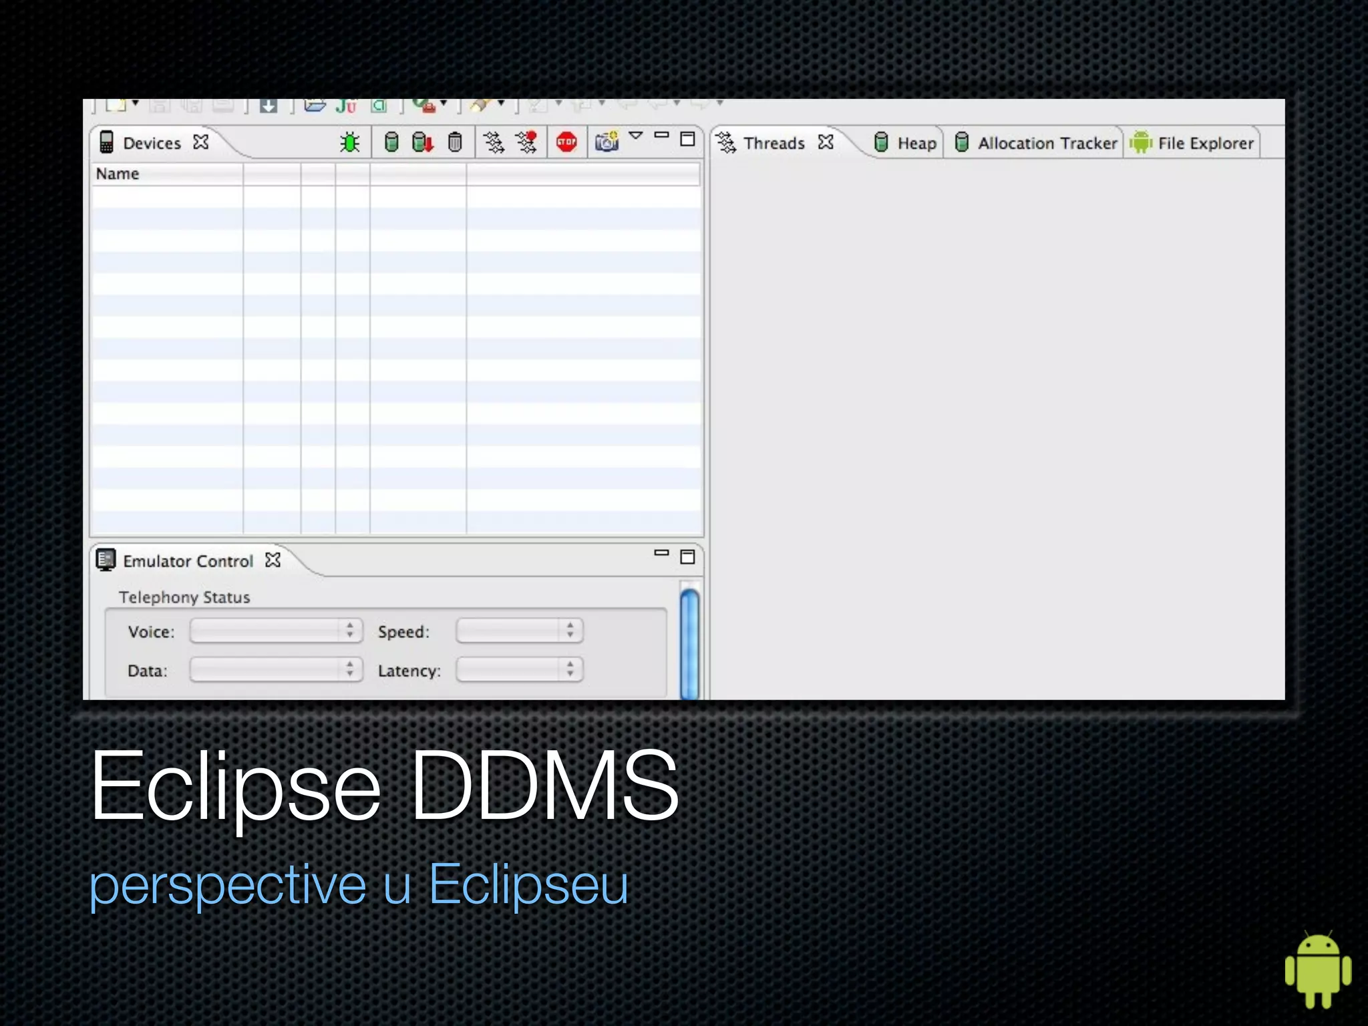
Task: Click the threads icon on Threads tab
Action: pyautogui.click(x=726, y=142)
